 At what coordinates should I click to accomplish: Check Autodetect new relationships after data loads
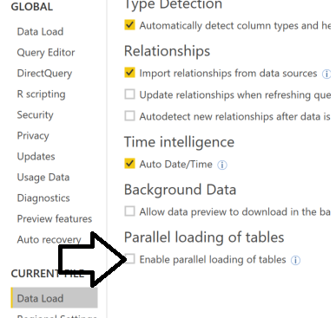(129, 116)
